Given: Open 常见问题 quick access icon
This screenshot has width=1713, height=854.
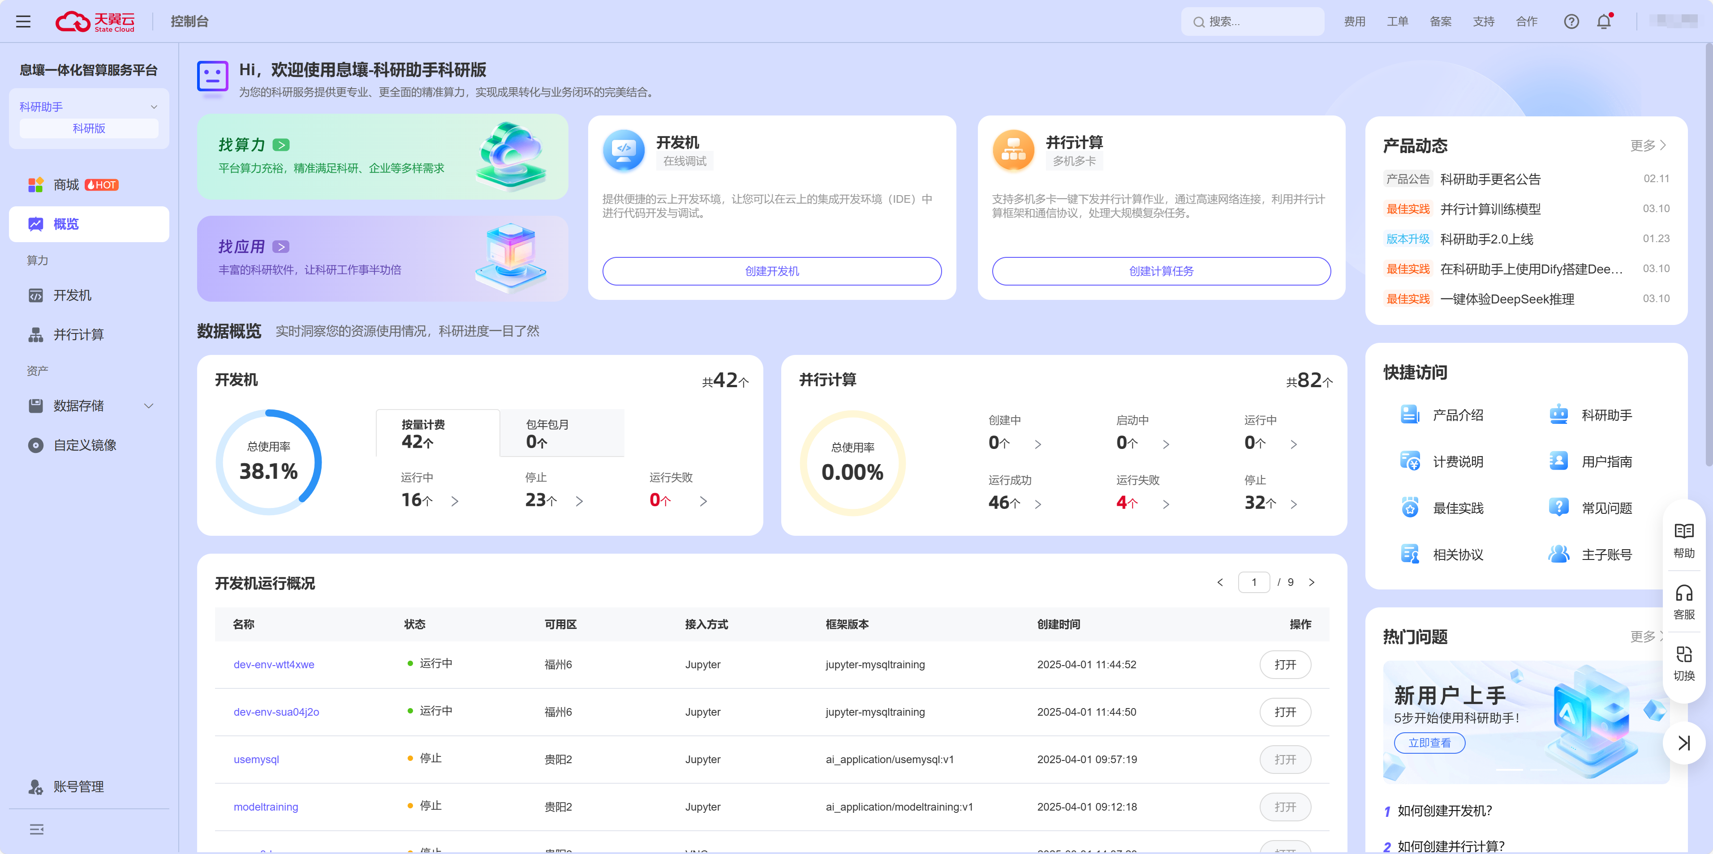Looking at the screenshot, I should pyautogui.click(x=1558, y=508).
